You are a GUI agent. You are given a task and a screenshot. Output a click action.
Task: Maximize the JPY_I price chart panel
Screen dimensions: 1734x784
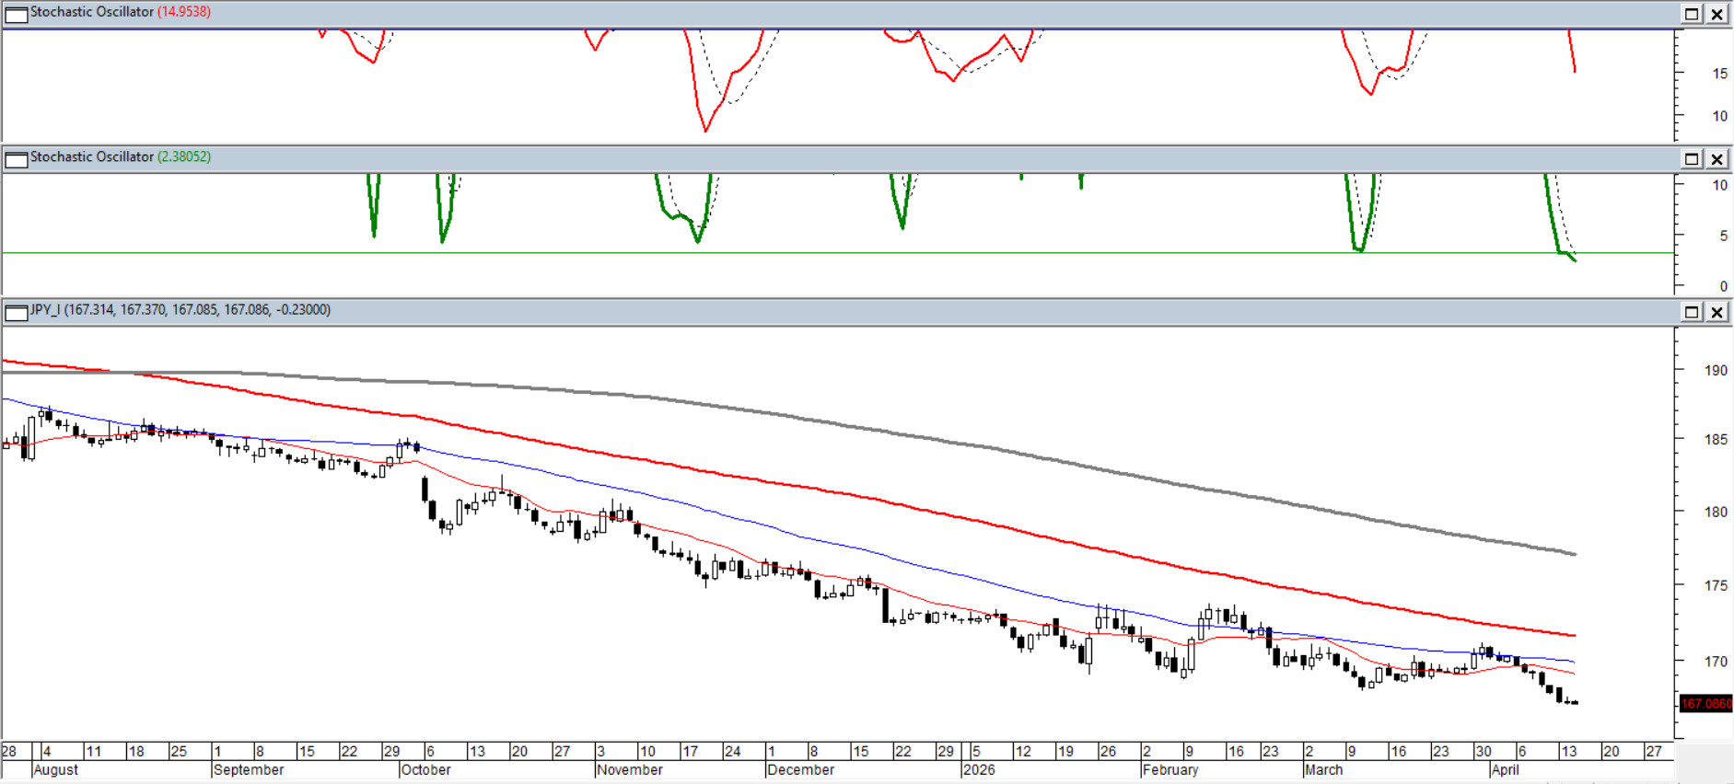(x=1692, y=313)
